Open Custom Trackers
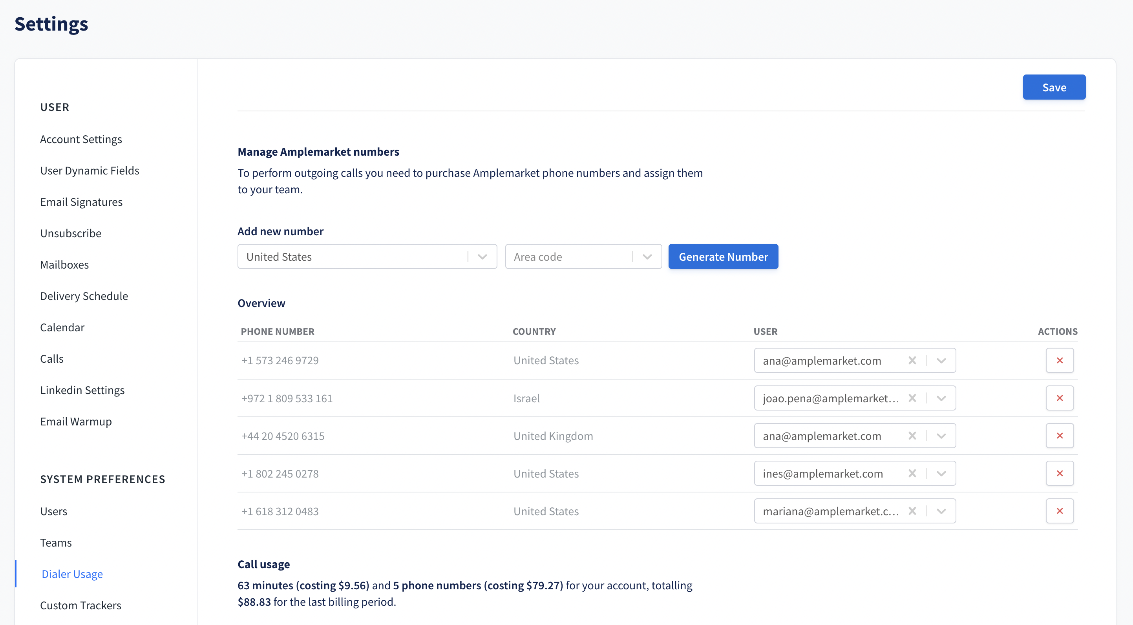Screen dimensions: 1133x625 coord(80,606)
